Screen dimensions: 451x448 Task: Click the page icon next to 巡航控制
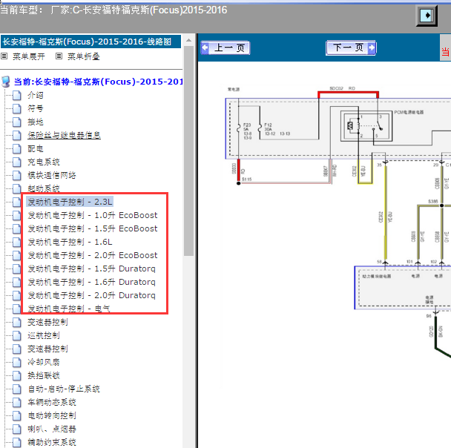(17, 335)
